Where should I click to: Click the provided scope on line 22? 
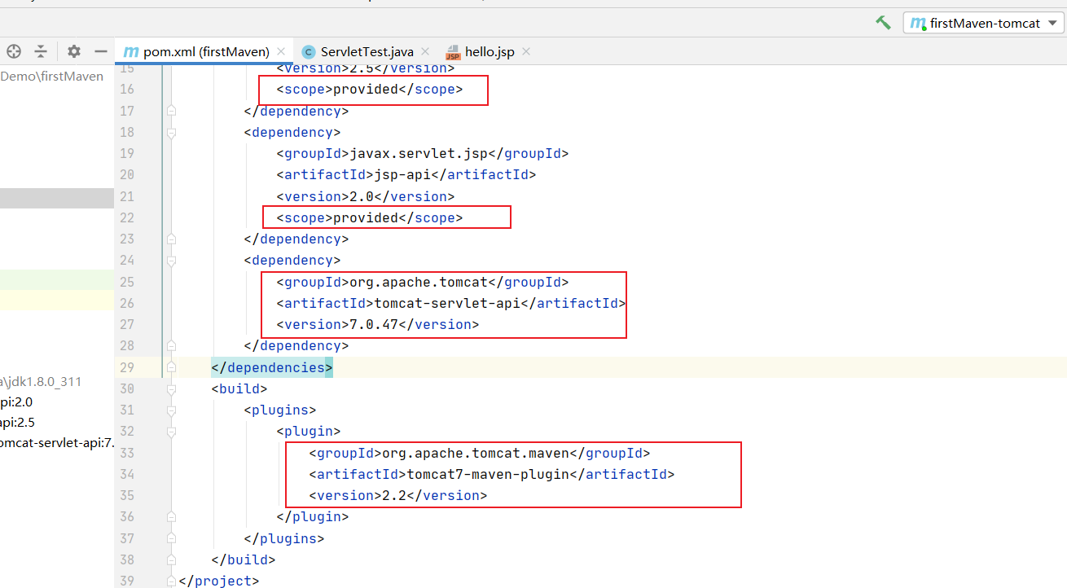(x=369, y=217)
